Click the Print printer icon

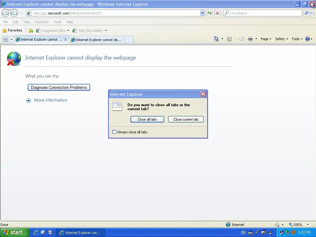pyautogui.click(x=250, y=39)
